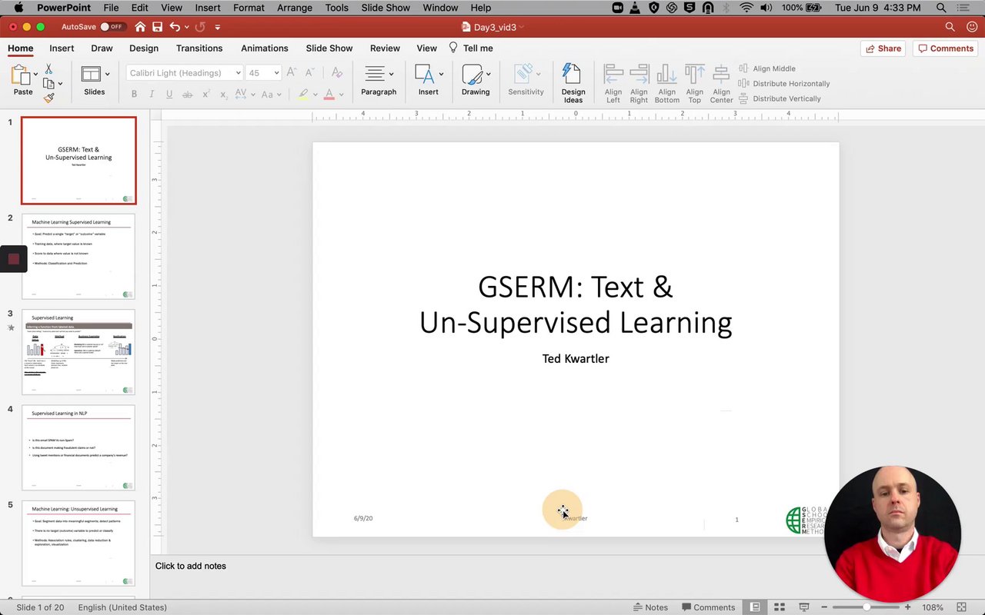Screen dimensions: 985x615
Task: Select slide 2 thumbnail Machine Learning Supervised Learning
Action: coord(78,257)
